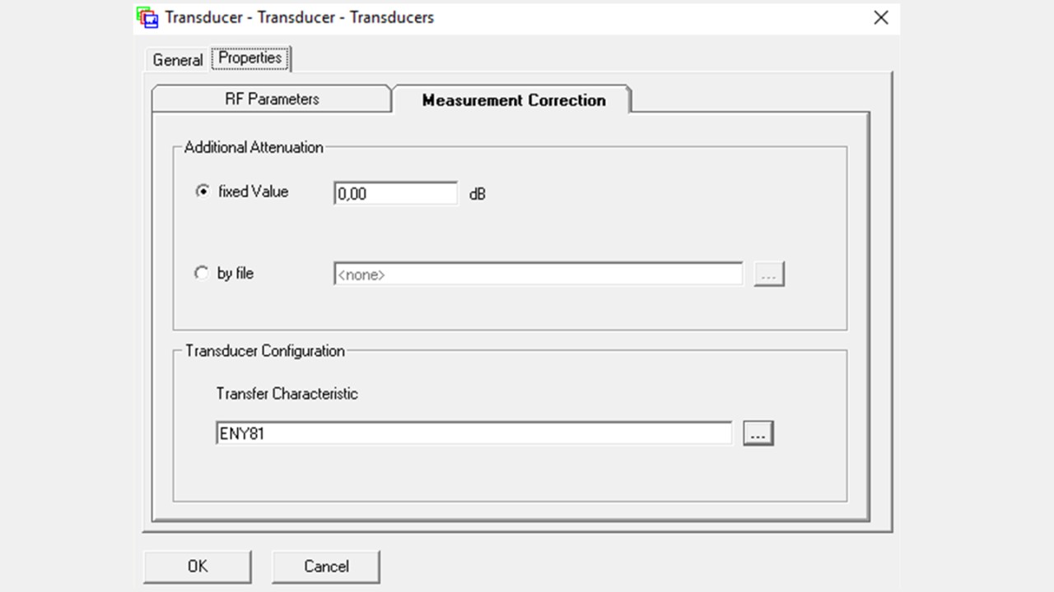Screen dimensions: 1054x592
Task: Click the Transfer Characteristic label
Action: pos(287,394)
